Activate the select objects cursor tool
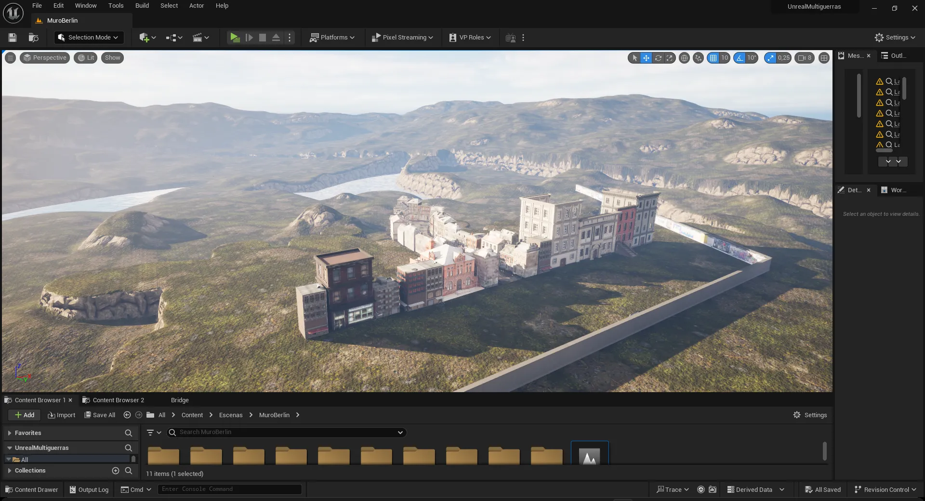The image size is (925, 501). pyautogui.click(x=634, y=58)
